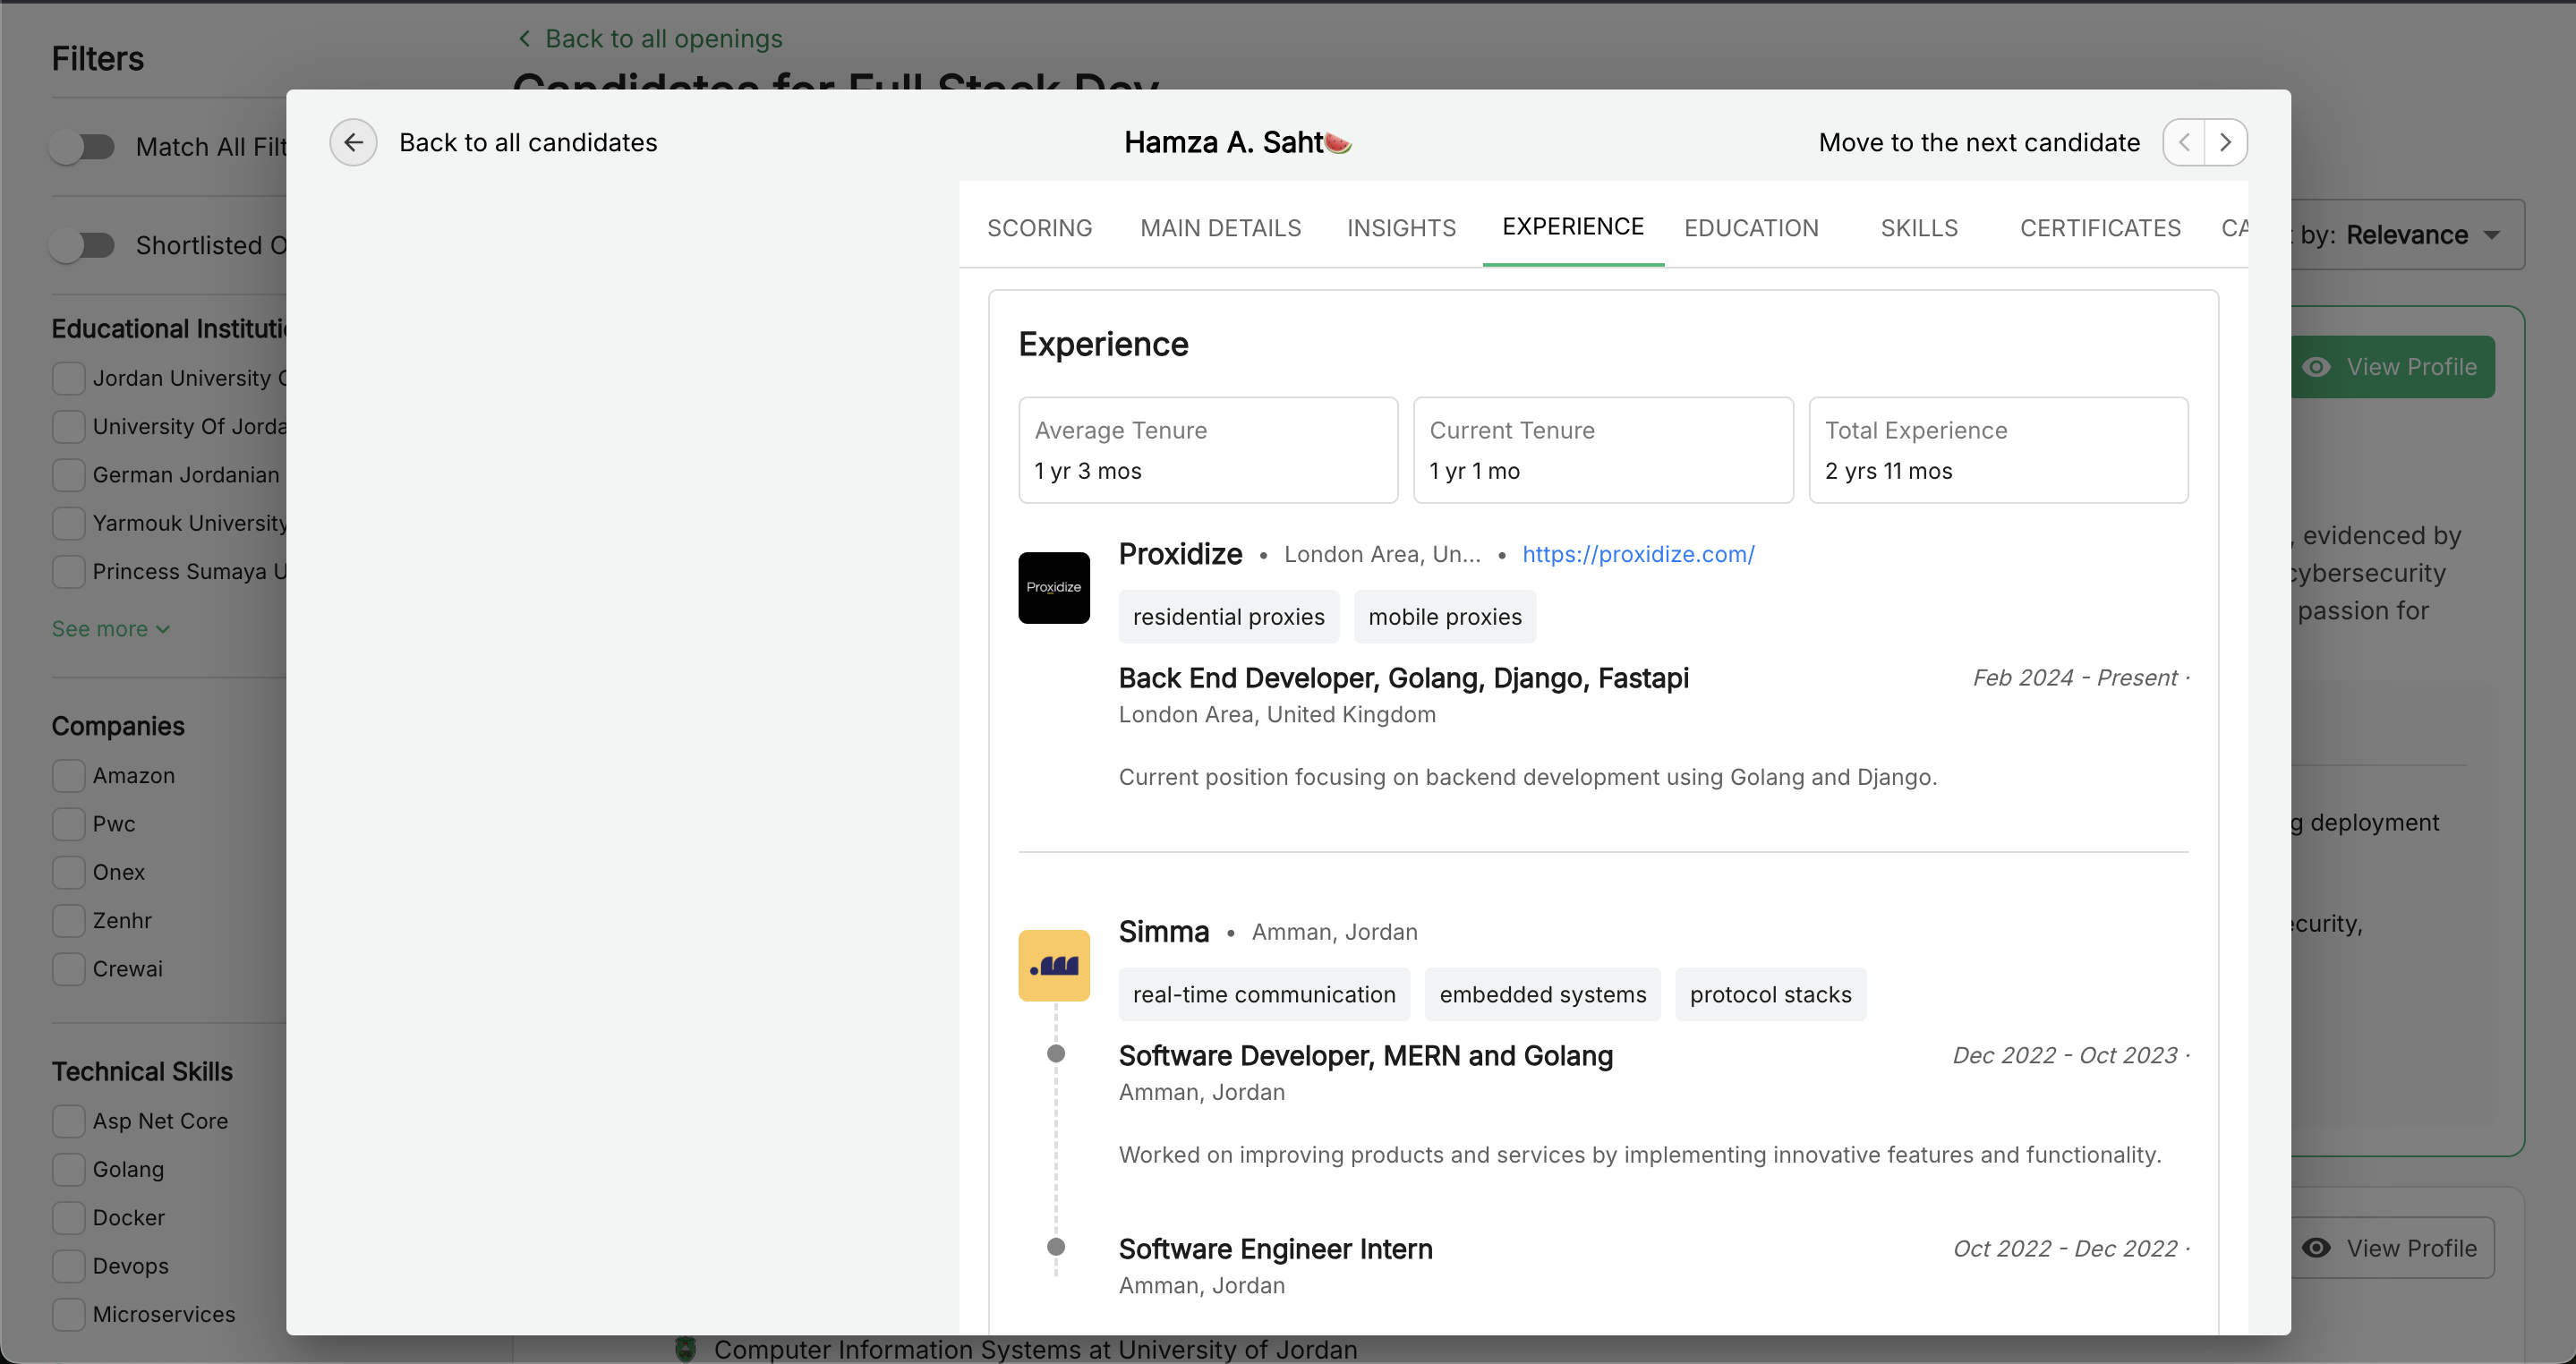Click the Proxidize company logo
2576x1364 pixels.
(1053, 587)
